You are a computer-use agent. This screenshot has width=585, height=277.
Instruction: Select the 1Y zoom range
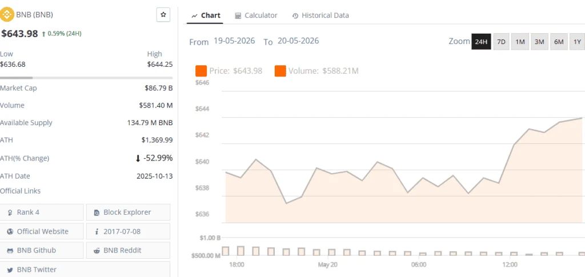click(578, 42)
